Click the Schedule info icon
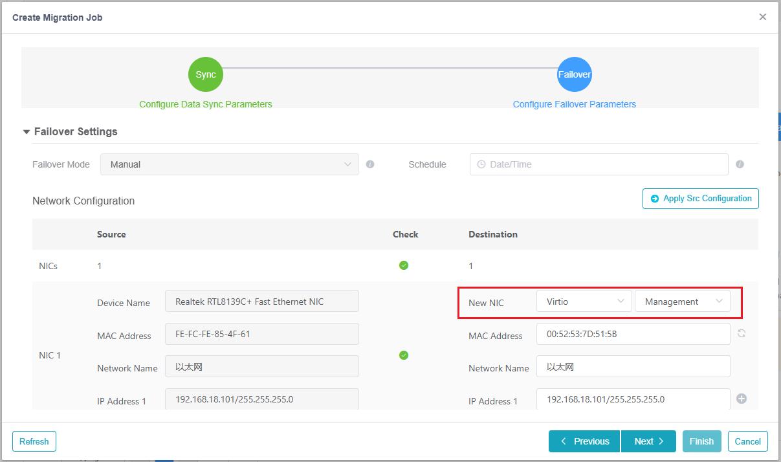The width and height of the screenshot is (781, 462). pos(740,164)
